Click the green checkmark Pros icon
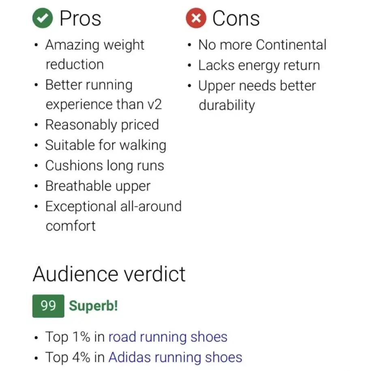 (42, 18)
